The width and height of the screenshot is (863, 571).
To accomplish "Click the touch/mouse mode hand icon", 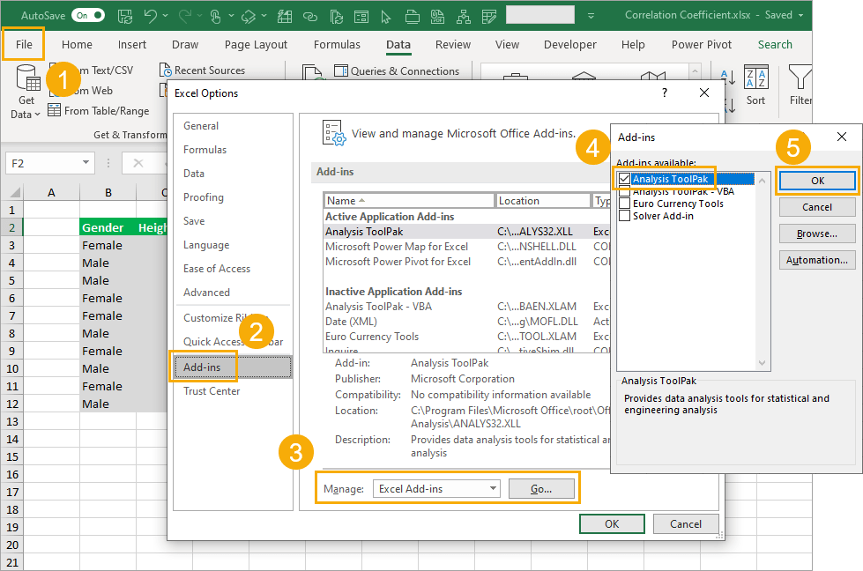I will [216, 17].
